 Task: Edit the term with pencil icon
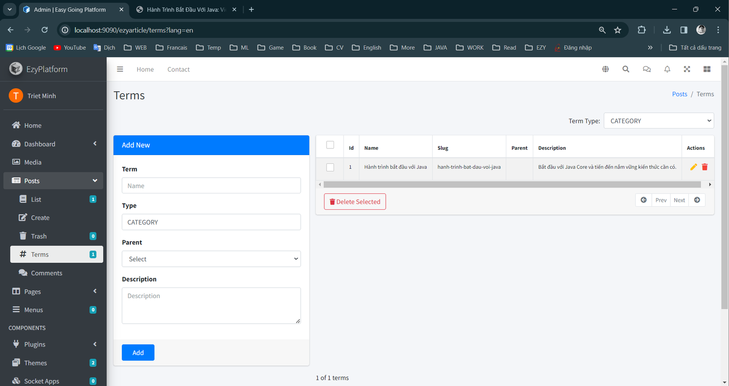click(x=693, y=167)
